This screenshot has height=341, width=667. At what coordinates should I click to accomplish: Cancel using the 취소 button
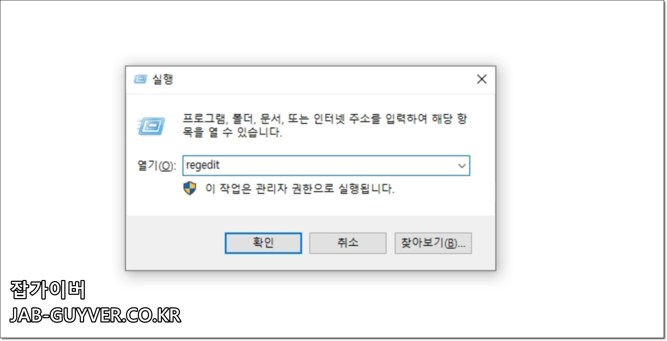[x=348, y=243]
